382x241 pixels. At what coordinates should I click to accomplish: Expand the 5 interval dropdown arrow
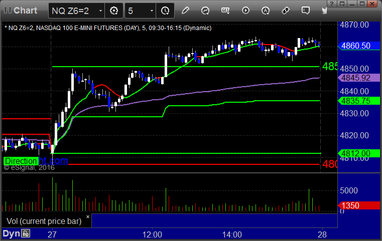(152, 11)
